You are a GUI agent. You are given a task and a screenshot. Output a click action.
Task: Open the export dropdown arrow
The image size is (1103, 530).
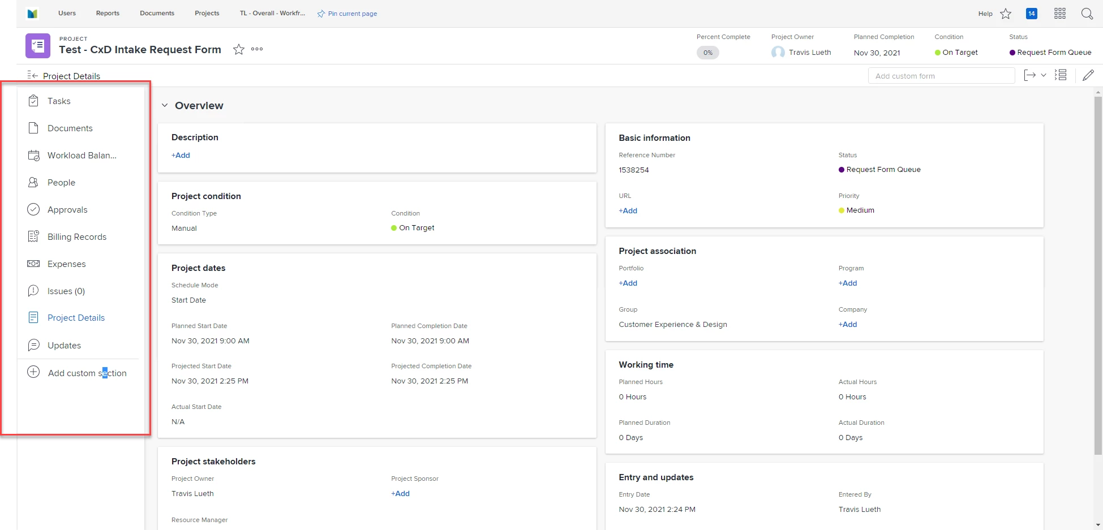[1044, 75]
